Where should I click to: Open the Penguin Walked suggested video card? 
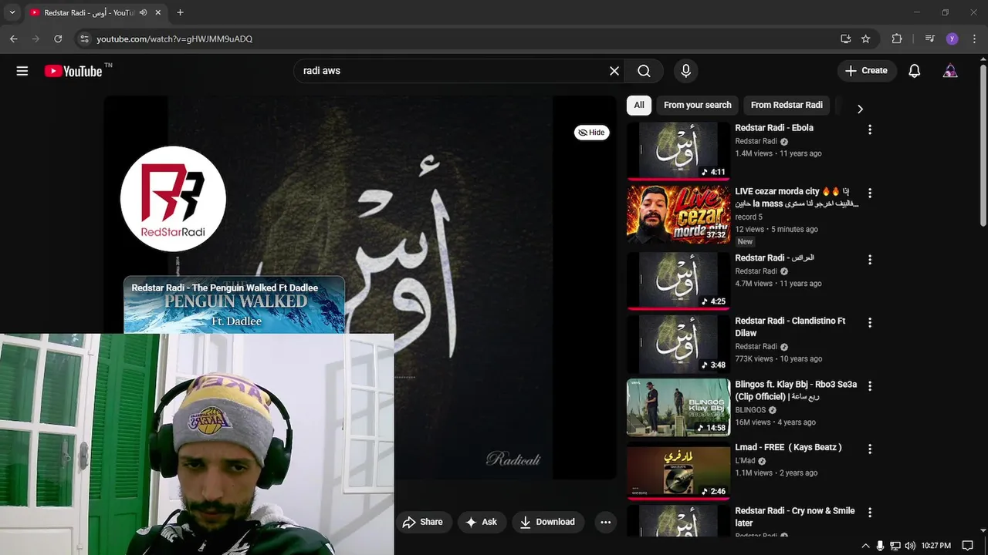pos(234,304)
